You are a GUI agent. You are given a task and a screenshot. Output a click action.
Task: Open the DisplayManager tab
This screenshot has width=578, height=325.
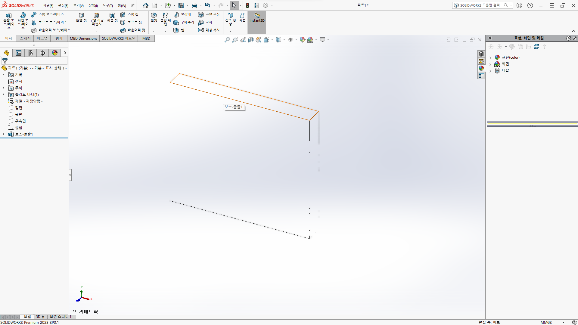tap(55, 53)
